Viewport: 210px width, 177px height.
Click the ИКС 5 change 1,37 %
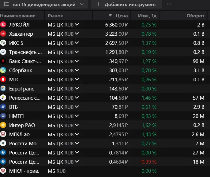coord(149,43)
